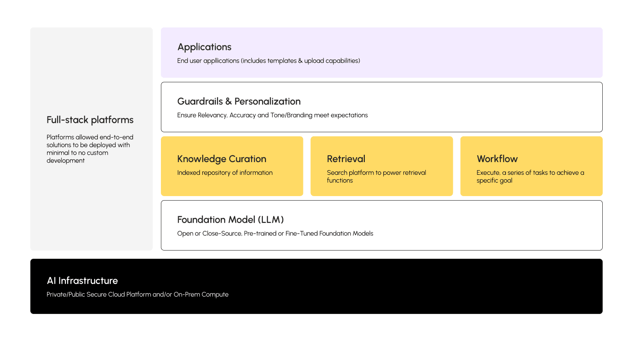Select the end user applications description text
This screenshot has width=633, height=341.
pos(269,61)
